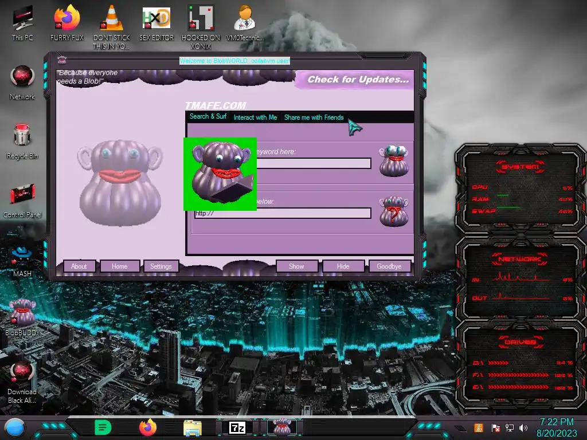This screenshot has width=587, height=440.
Task: Click the TMAFE.COM logo text
Action: tap(216, 105)
